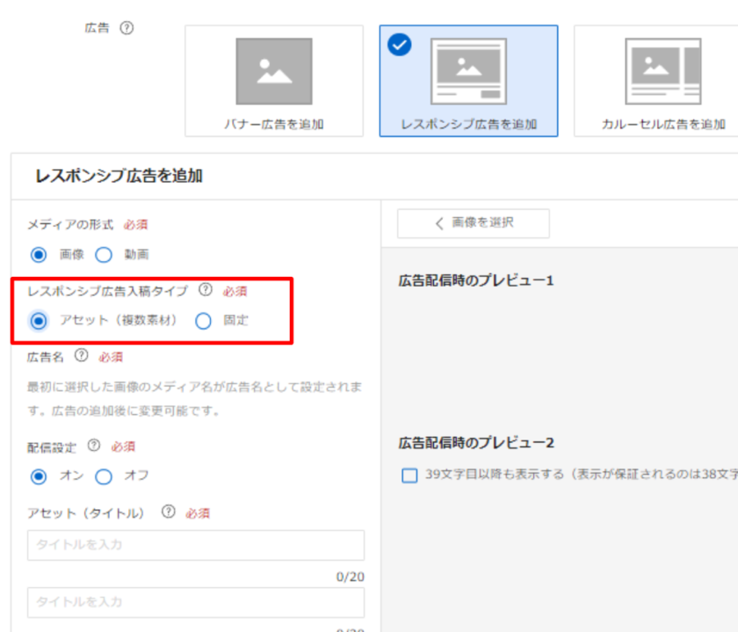Click help icon beside アセット（タイトル）

point(168,512)
